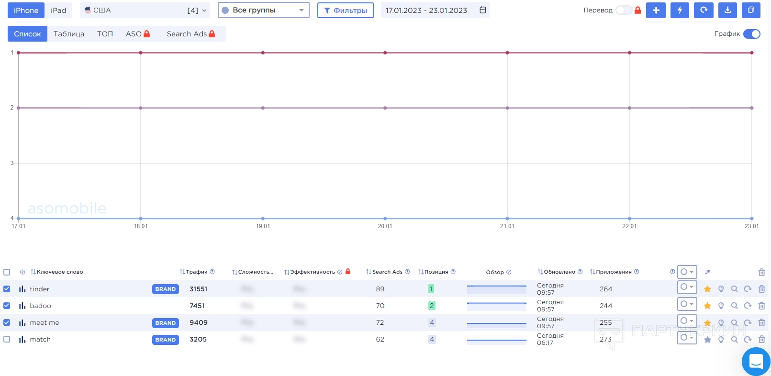This screenshot has height=376, width=771.
Task: Check the match keyword checkbox
Action: [x=7, y=339]
